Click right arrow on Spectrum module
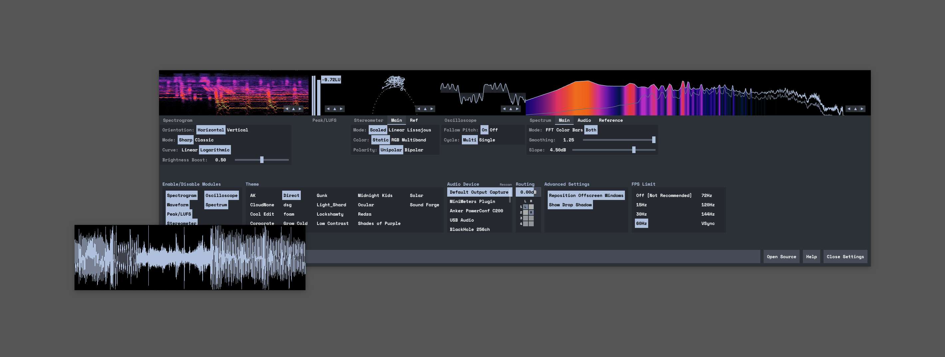 pos(862,108)
